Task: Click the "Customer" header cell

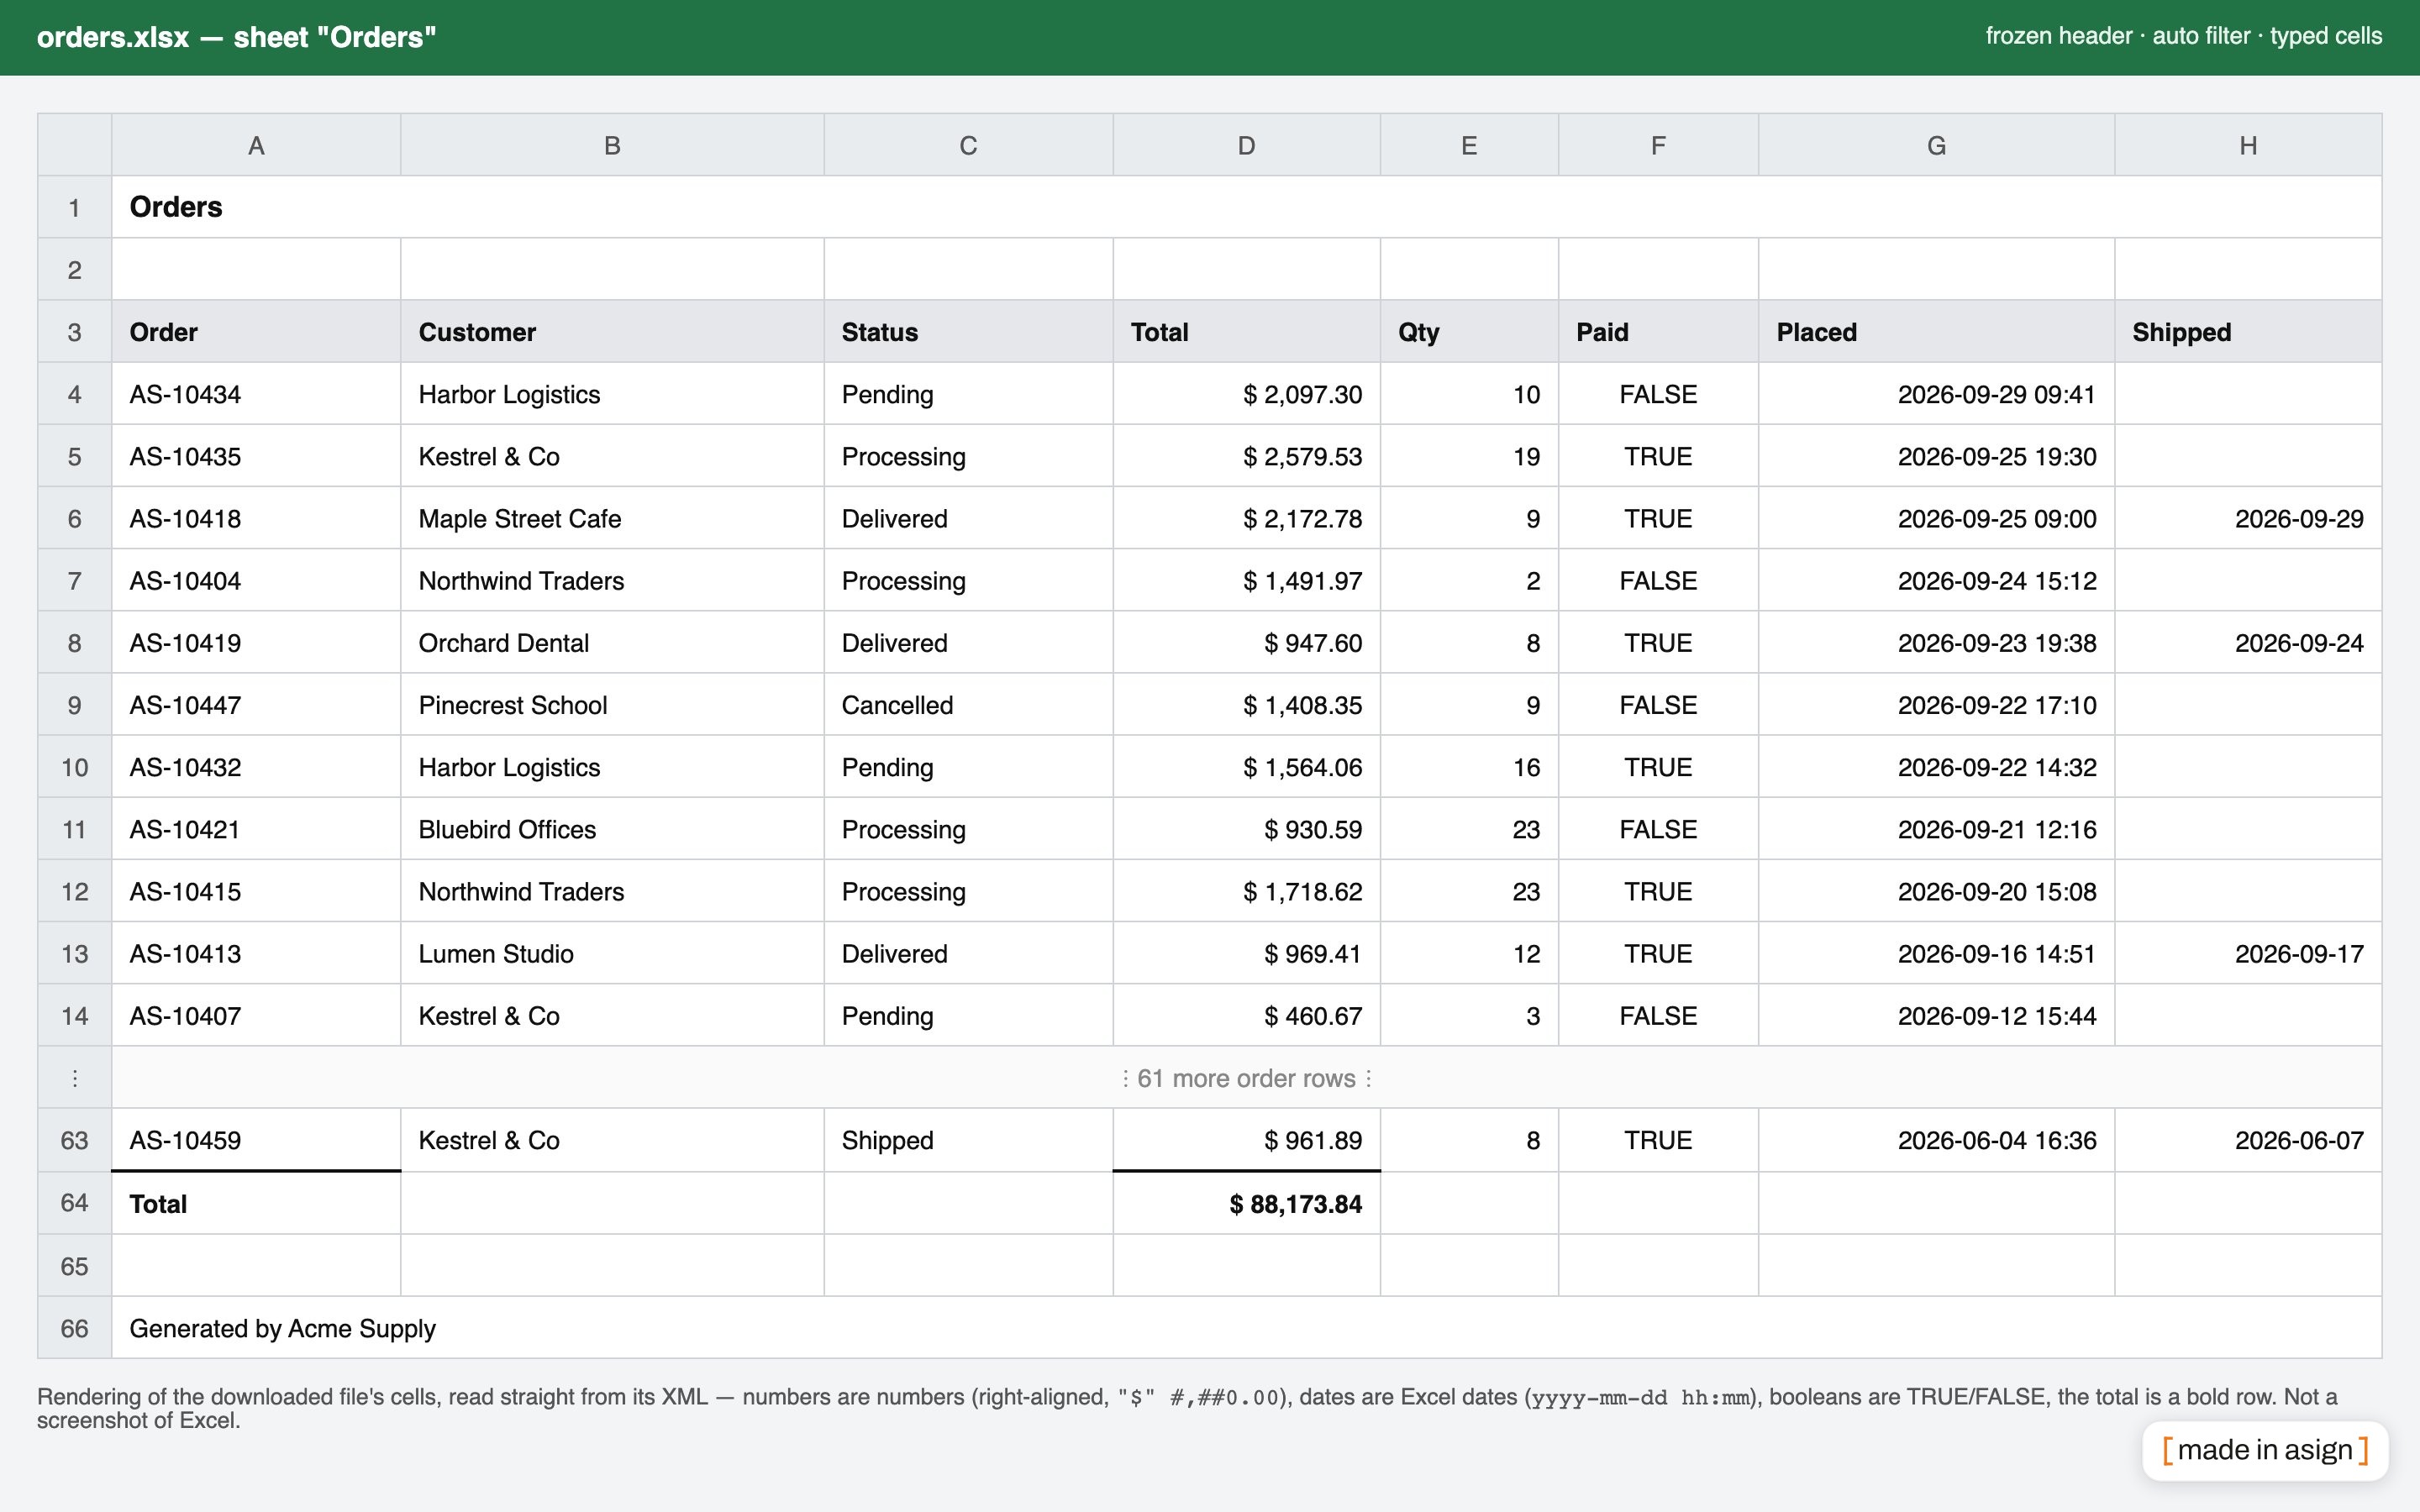Action: tap(612, 332)
